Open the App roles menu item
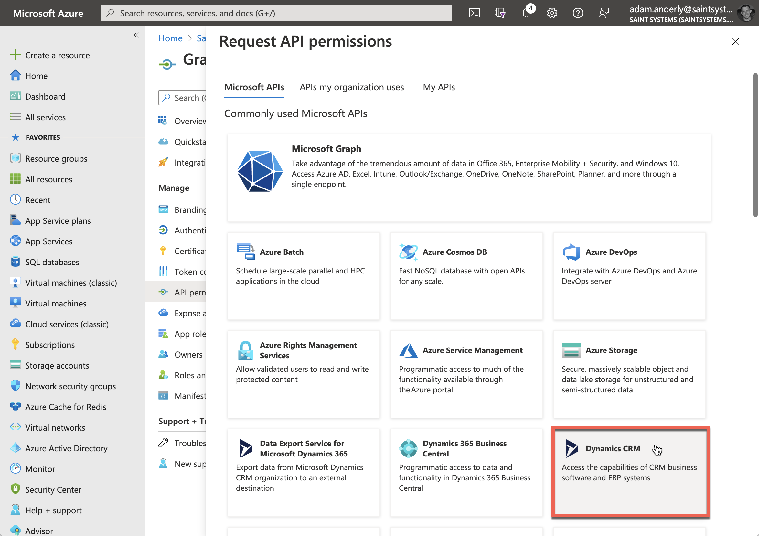Screen dimensions: 759x536 [x=183, y=334]
